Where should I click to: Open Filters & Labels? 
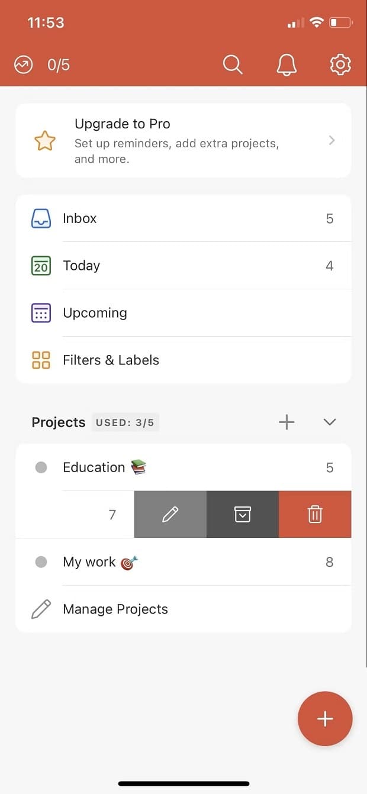click(111, 360)
